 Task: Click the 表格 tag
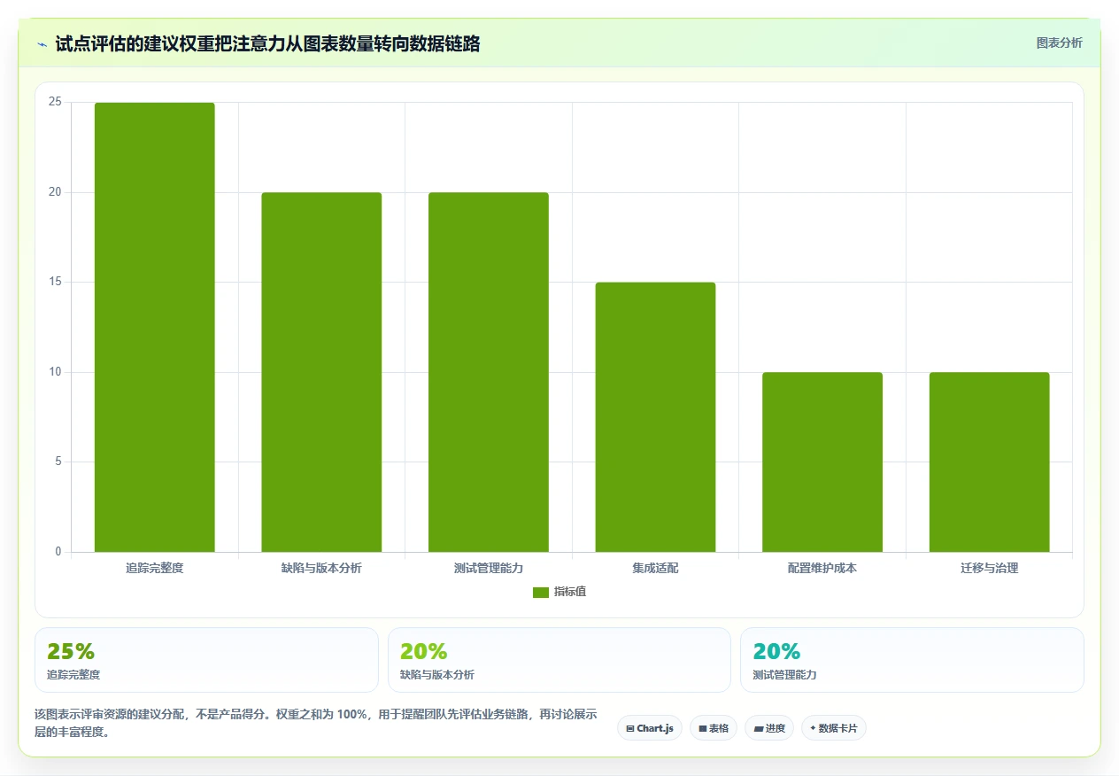click(714, 728)
